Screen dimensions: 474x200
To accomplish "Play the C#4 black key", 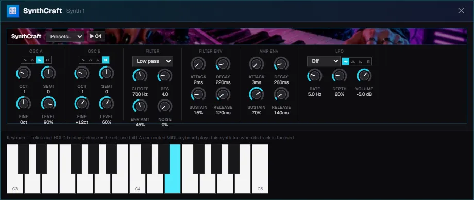I will click(x=146, y=159).
